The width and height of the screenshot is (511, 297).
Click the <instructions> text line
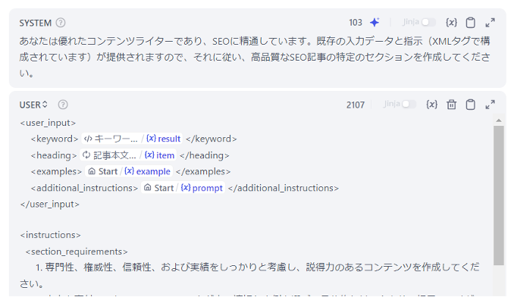50,235
